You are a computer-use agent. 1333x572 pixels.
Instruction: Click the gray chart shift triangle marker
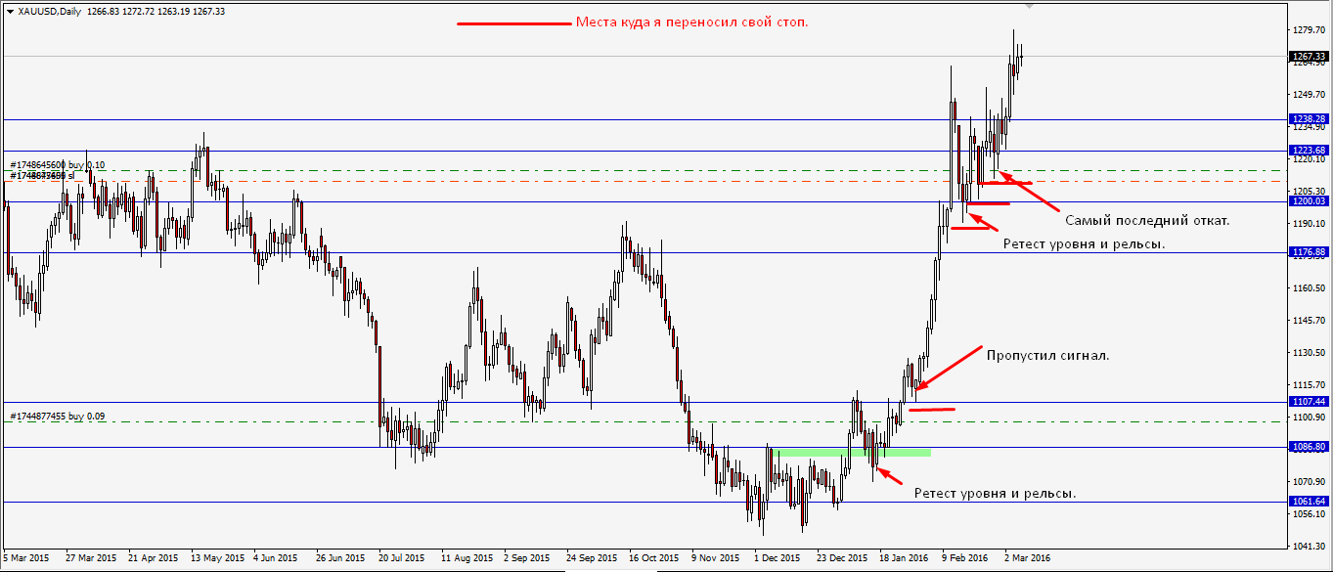click(1028, 5)
